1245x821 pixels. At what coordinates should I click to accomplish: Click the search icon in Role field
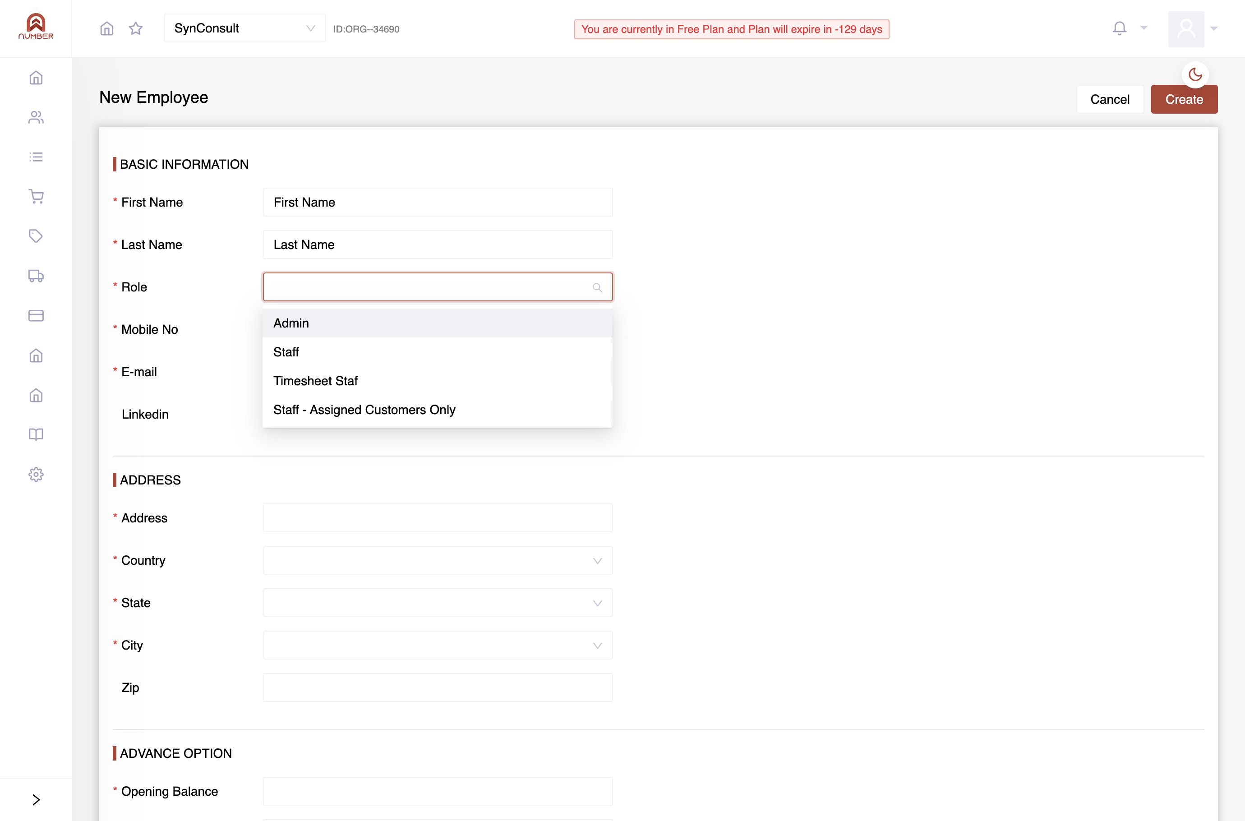coord(597,287)
